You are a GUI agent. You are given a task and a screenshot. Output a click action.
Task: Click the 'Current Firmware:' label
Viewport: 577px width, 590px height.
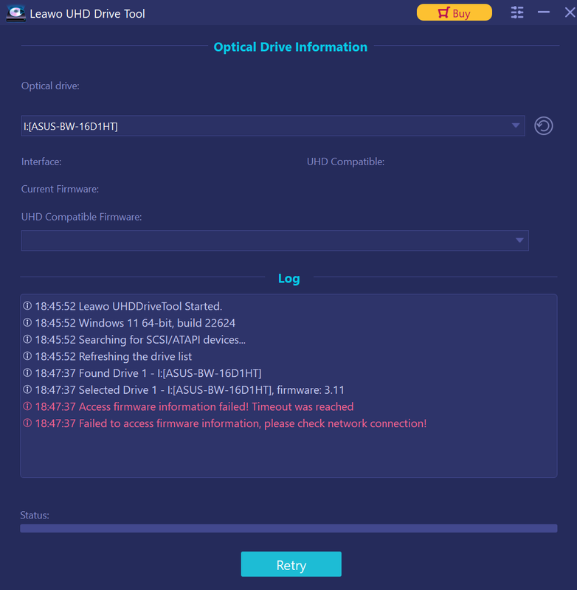60,189
